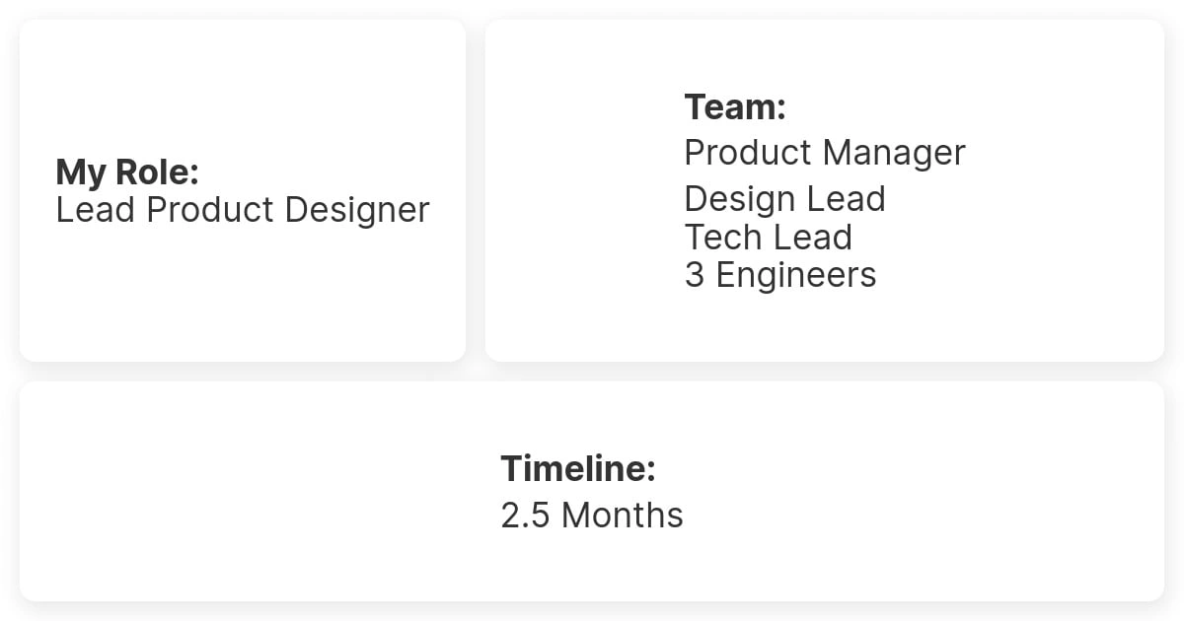This screenshot has height=621, width=1184.
Task: Click the "Design Lead" team entry
Action: [x=784, y=198]
